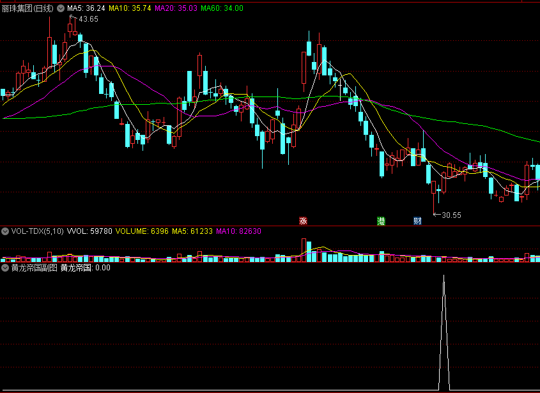Click the volume MA5: 61233 value
540x393 pixels.
192,231
